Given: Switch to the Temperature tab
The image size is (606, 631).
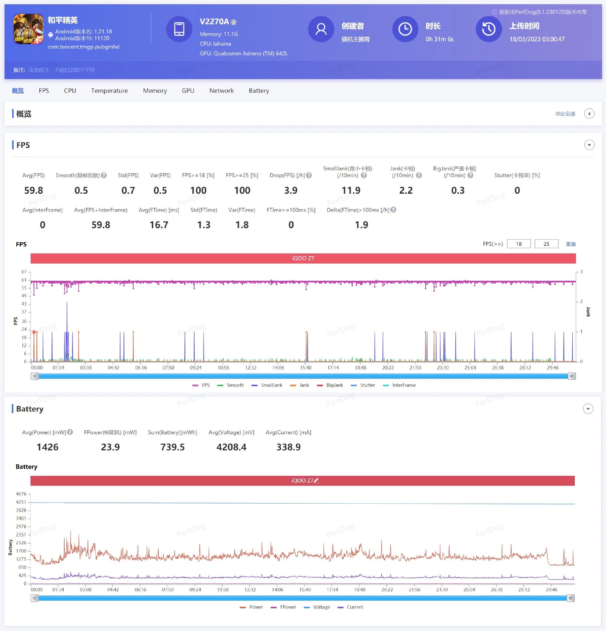Looking at the screenshot, I should (109, 90).
